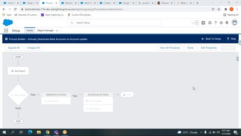Click Add Object node
241x136 pixels.
pyautogui.click(x=18, y=71)
